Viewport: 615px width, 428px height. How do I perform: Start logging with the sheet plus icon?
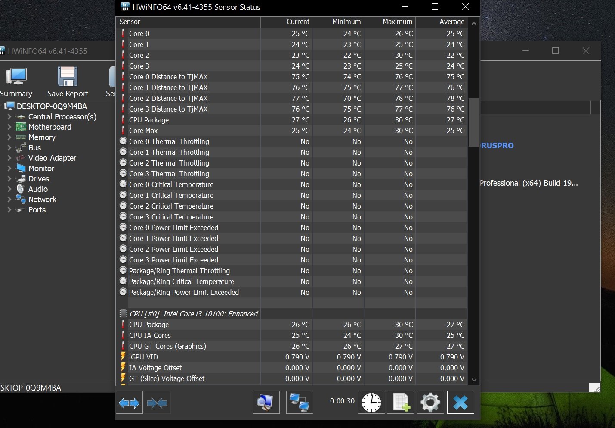tap(401, 403)
